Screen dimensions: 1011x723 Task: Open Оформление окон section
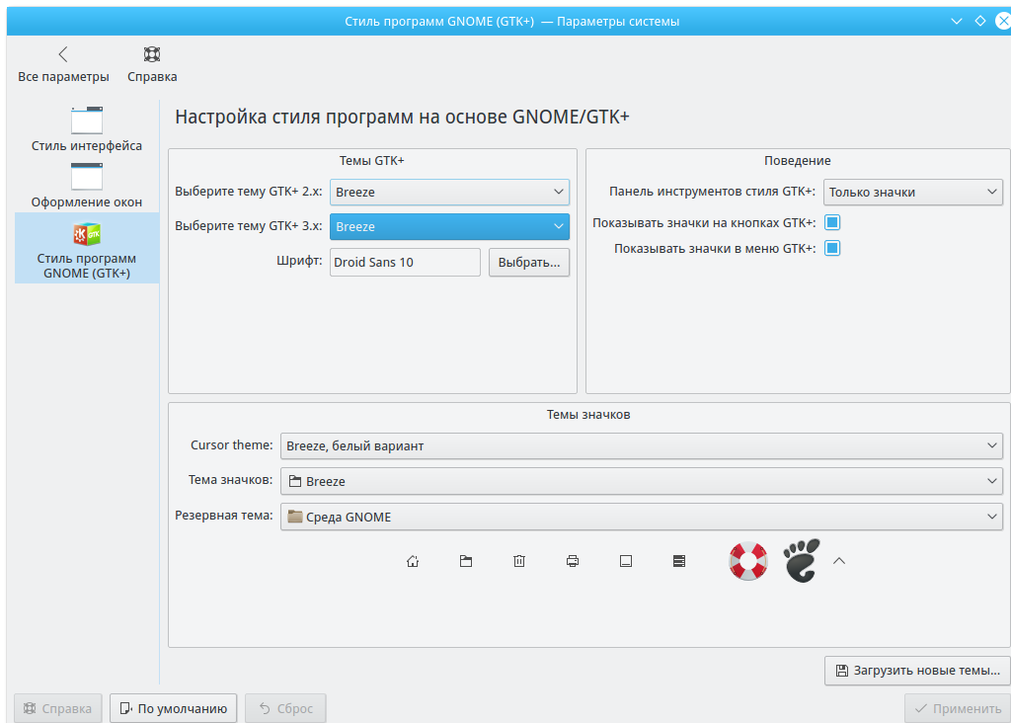point(87,185)
